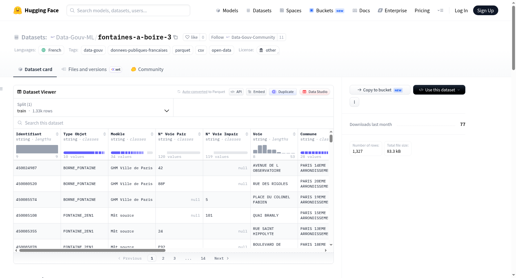The width and height of the screenshot is (516, 278).
Task: Open the Use this dataset dropdown
Action: [x=439, y=90]
